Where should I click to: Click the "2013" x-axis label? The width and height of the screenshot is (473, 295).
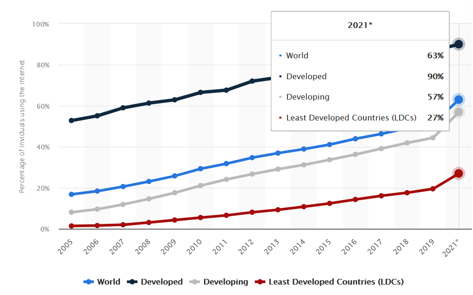pos(271,247)
